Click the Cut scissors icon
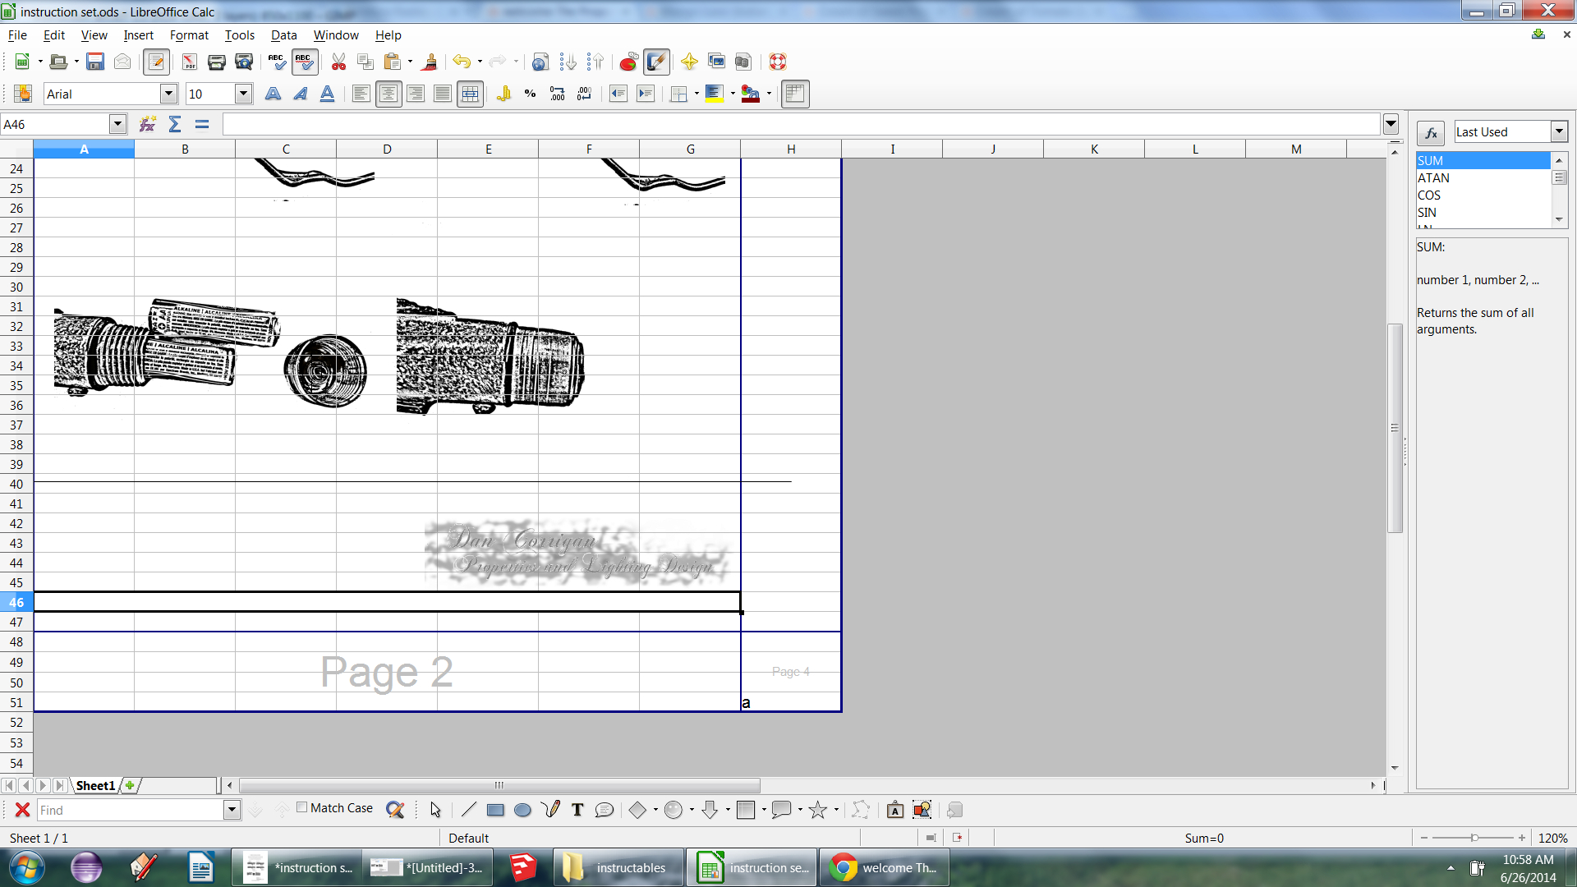1577x887 pixels. coord(338,62)
